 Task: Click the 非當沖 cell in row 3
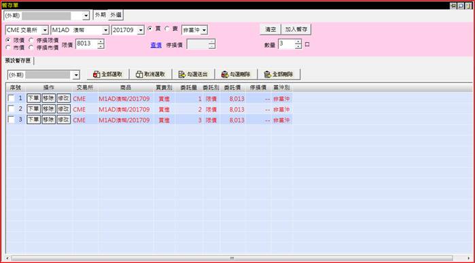(x=281, y=120)
